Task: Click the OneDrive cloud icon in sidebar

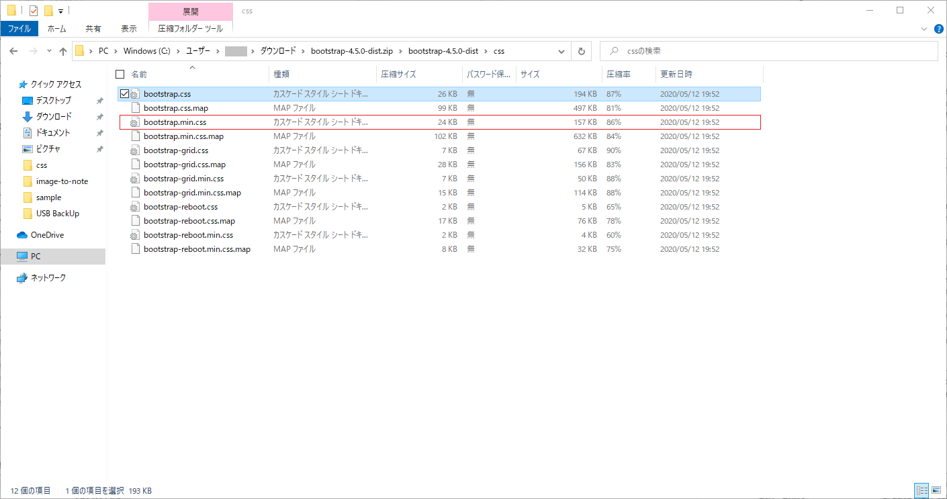Action: pos(21,235)
